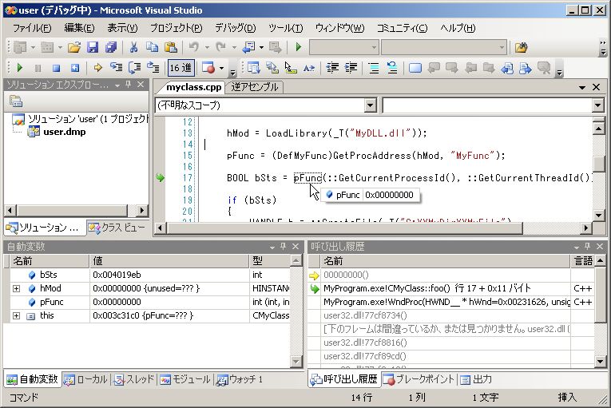Image resolution: width=611 pixels, height=408 pixels.
Task: Open the editor's active files dropdown arrow
Action: tap(581, 87)
